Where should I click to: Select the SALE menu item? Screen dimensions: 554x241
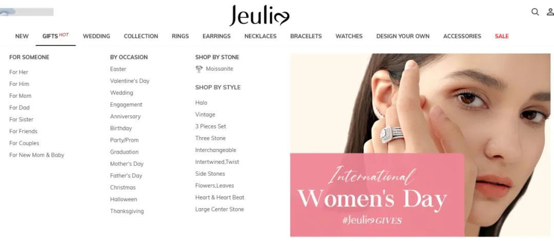(502, 36)
